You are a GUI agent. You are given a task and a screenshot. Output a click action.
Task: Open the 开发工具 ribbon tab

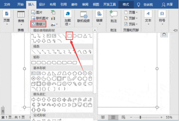[x=109, y=5]
